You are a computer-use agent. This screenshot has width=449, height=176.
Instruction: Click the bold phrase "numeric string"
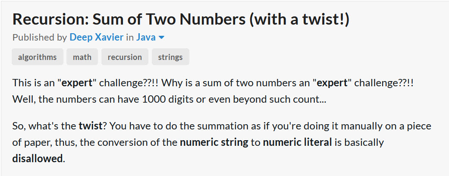point(214,142)
